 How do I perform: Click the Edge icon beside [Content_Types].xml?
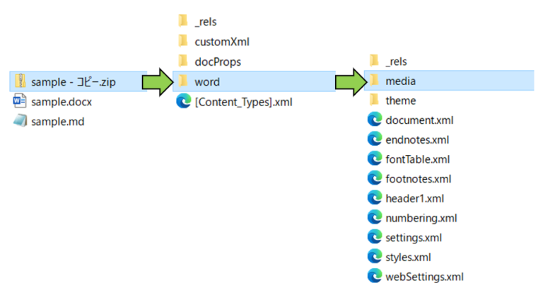tap(183, 101)
